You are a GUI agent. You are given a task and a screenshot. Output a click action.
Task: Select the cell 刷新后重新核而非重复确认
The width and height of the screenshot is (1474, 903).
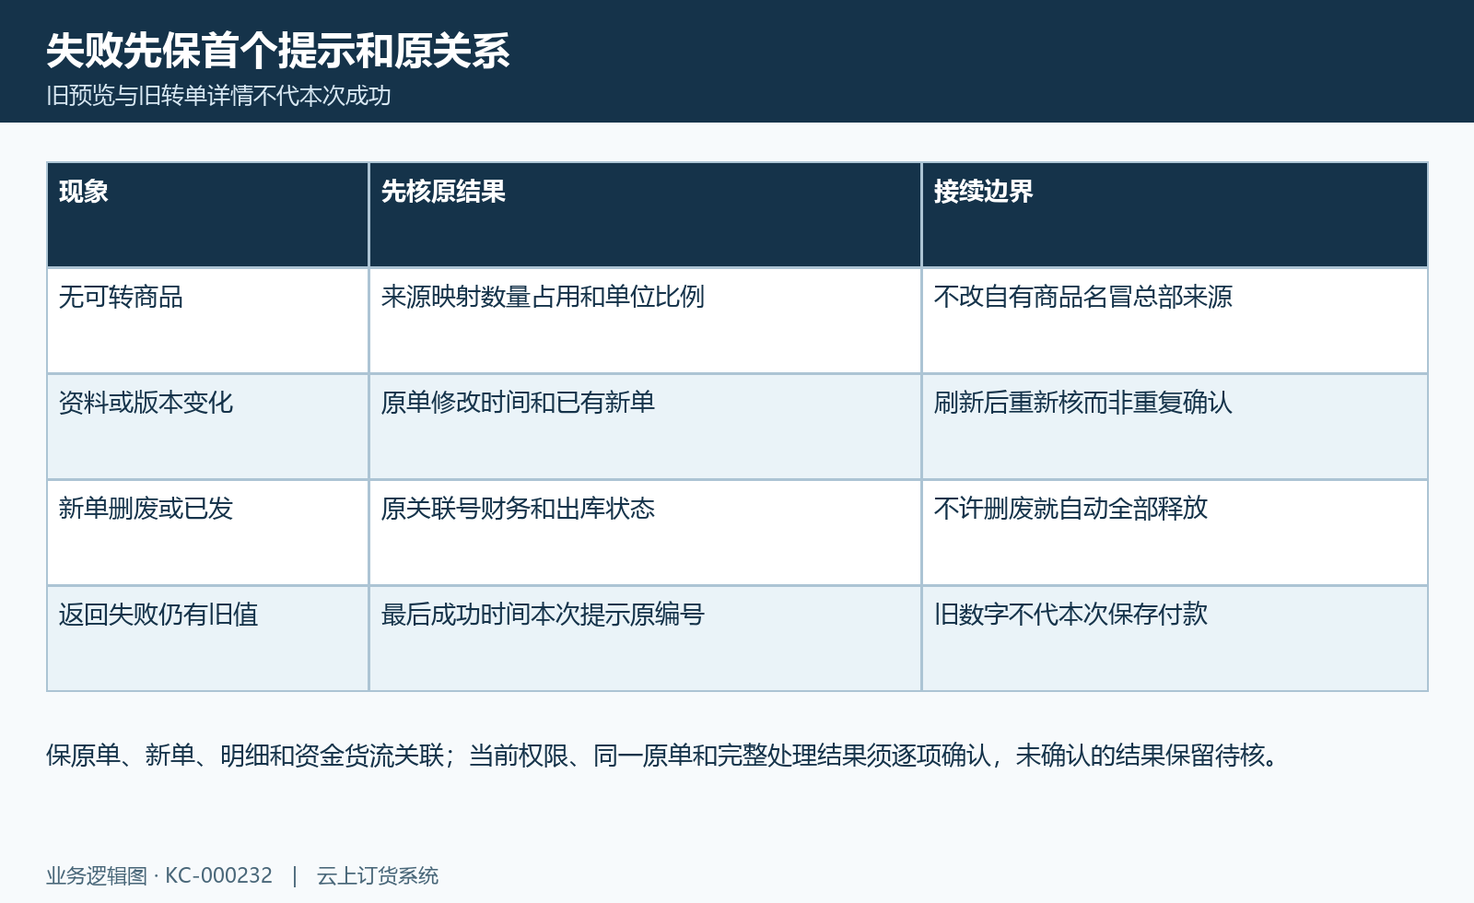pyautogui.click(x=1175, y=427)
